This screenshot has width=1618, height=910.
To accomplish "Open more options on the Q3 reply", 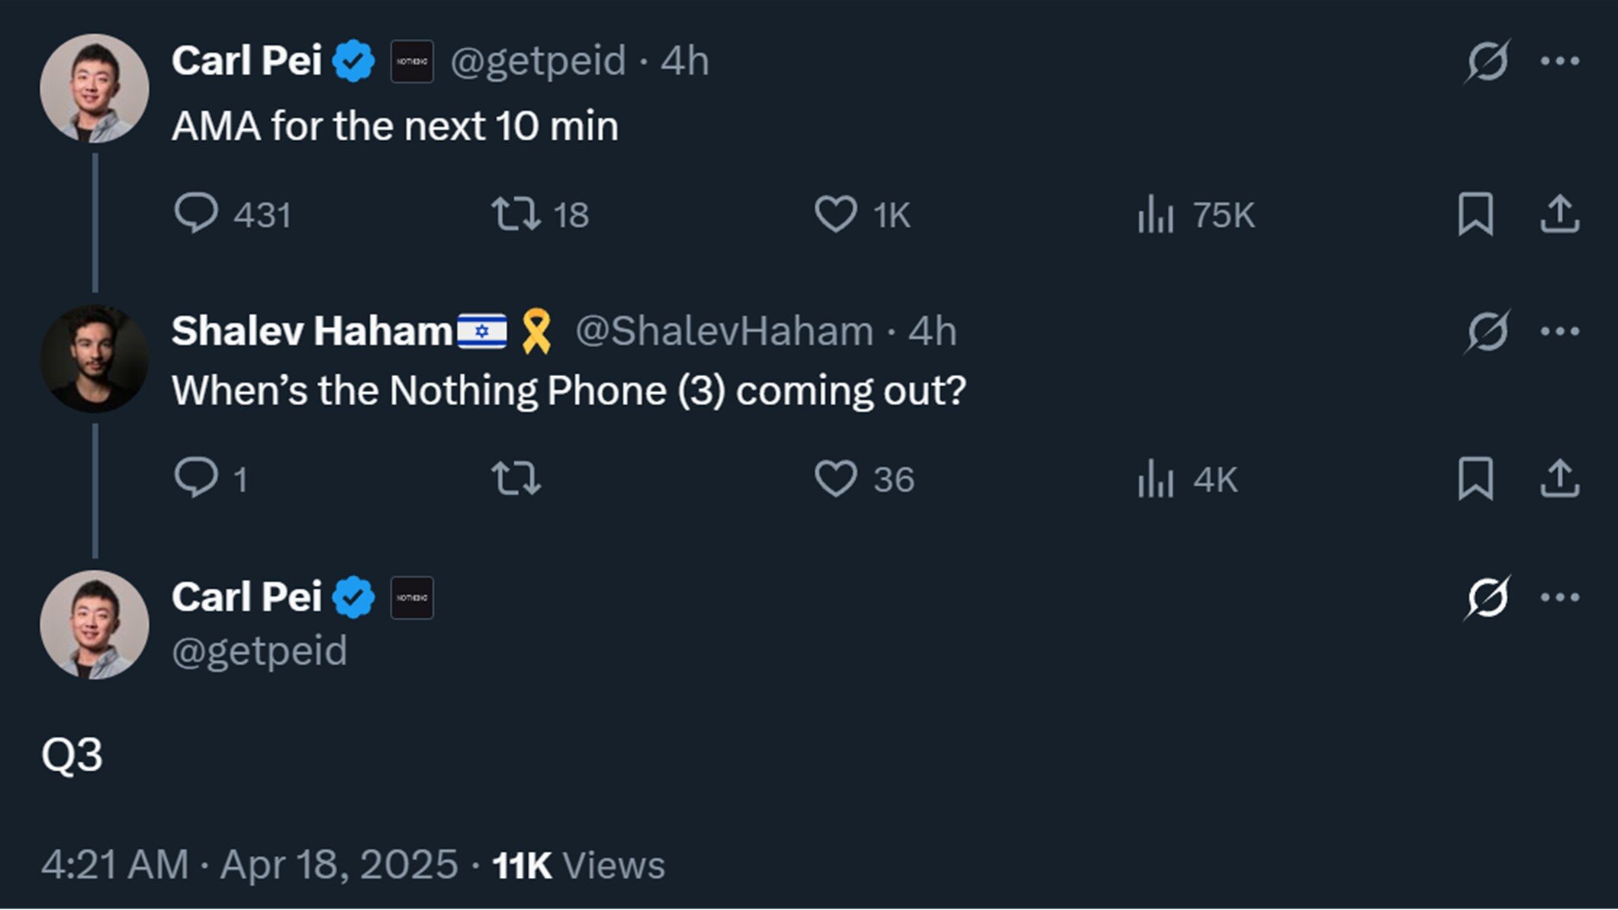I will point(1559,596).
